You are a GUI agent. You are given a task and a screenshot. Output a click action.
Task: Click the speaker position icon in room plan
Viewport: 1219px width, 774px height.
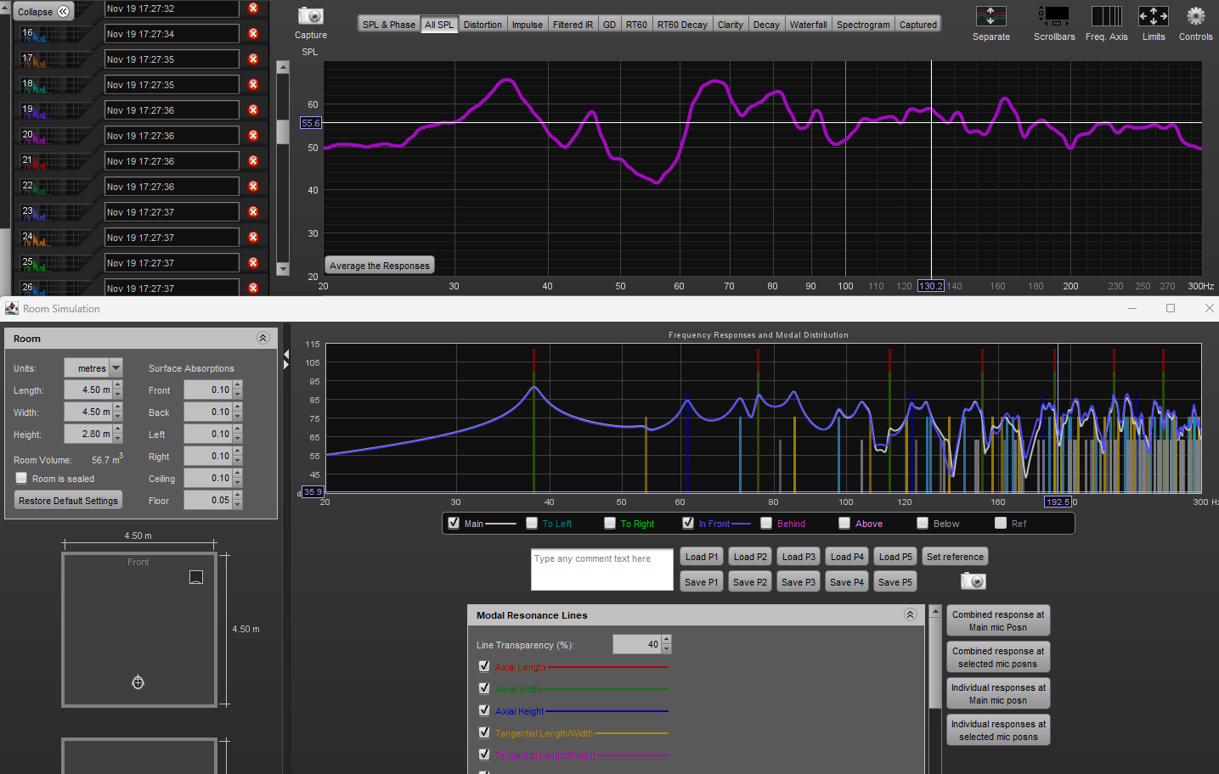(196, 577)
